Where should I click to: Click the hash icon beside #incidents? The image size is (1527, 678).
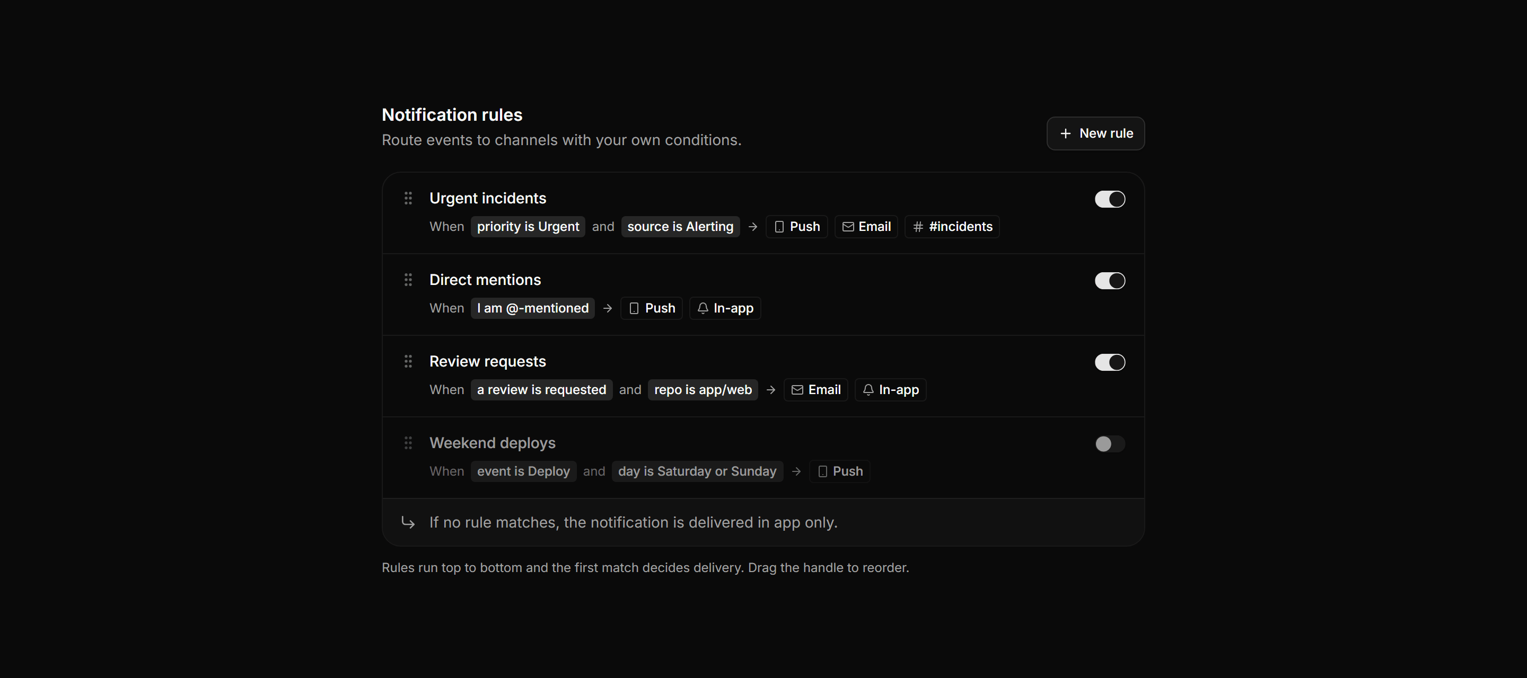pos(918,227)
